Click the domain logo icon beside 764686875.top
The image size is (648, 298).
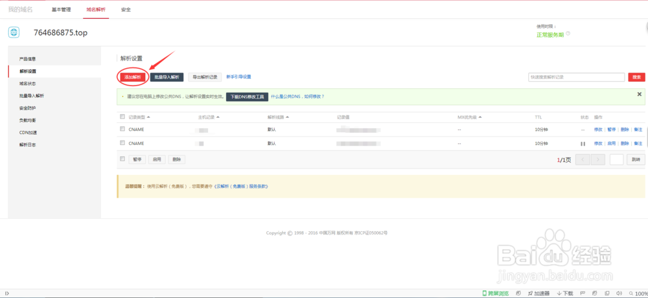click(x=14, y=32)
